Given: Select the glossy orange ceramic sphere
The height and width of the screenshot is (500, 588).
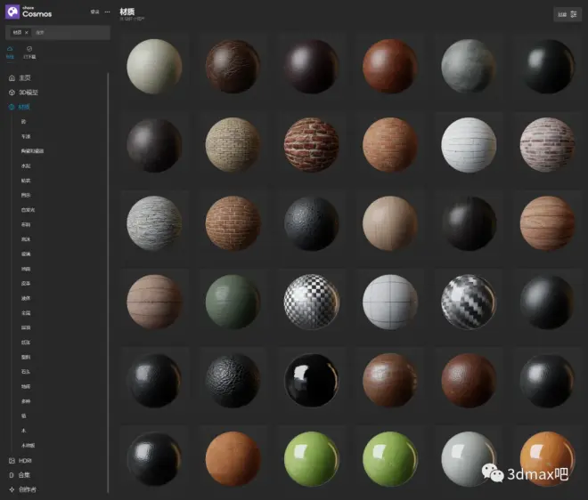Looking at the screenshot, I should click(x=548, y=459).
